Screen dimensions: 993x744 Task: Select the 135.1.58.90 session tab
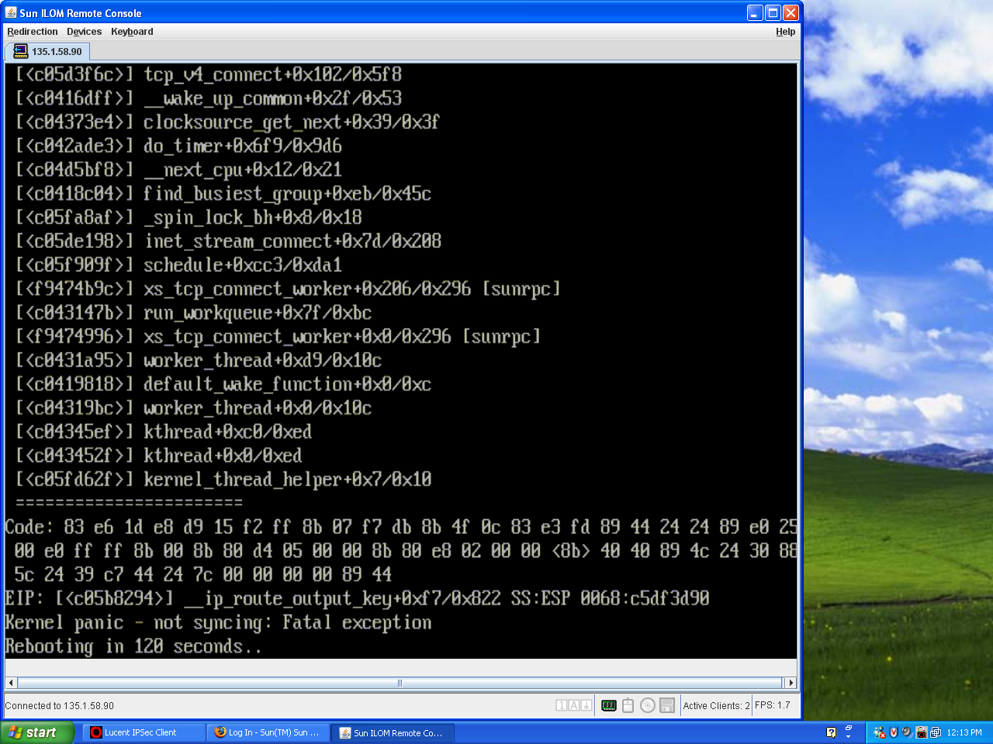tap(48, 52)
